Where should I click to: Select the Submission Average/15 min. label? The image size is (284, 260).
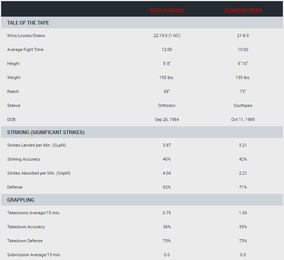click(34, 255)
